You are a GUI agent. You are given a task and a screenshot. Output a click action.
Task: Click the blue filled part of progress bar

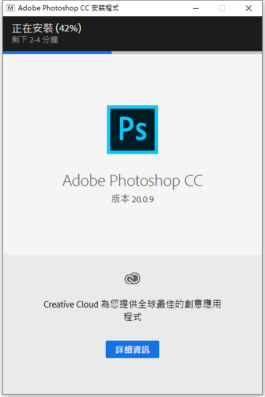(57, 53)
